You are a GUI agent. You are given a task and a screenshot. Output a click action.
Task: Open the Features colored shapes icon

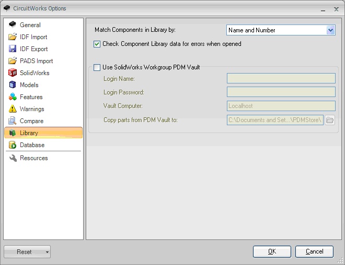[x=13, y=97]
